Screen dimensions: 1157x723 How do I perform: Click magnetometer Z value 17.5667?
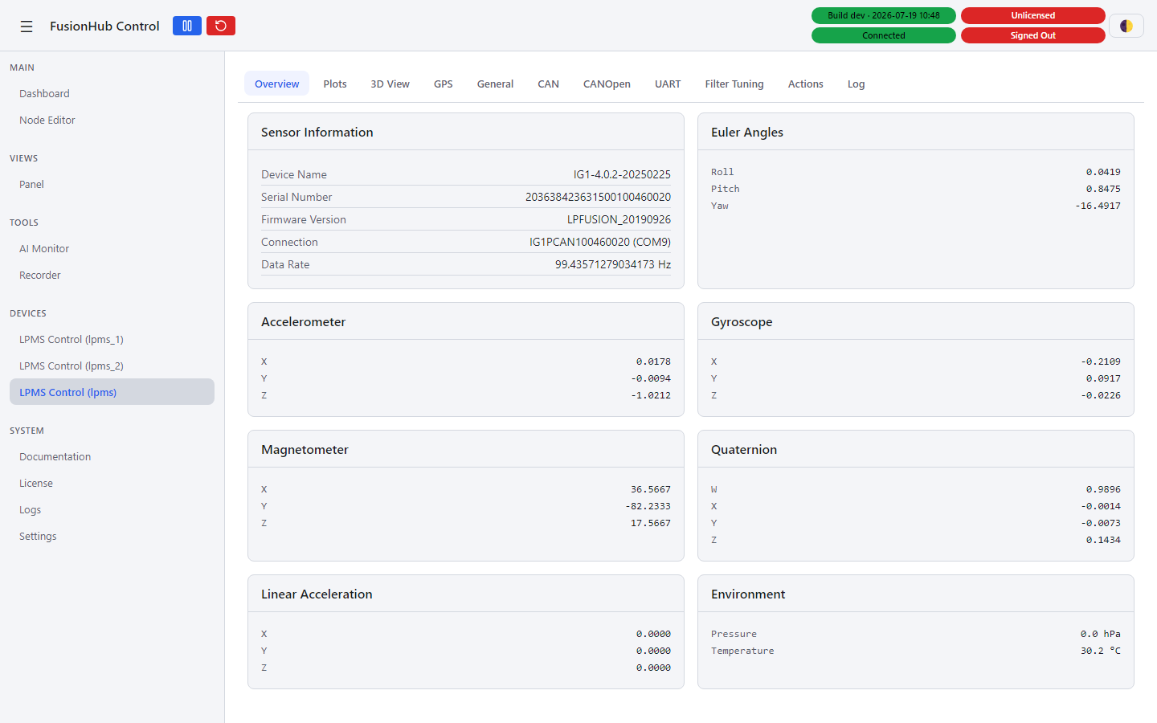pos(651,523)
